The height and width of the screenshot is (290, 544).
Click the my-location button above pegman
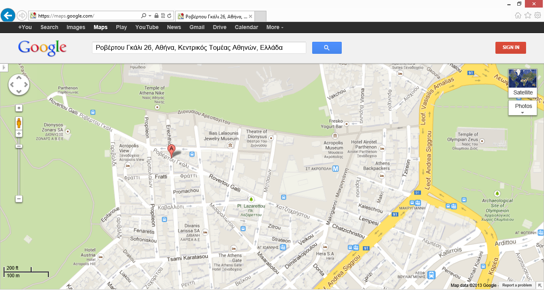point(19,108)
